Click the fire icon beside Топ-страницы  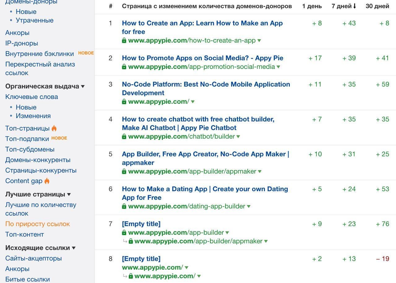tap(54, 128)
